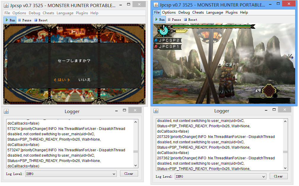Click Java icon in right Jpcsp title bar

point(156,5)
